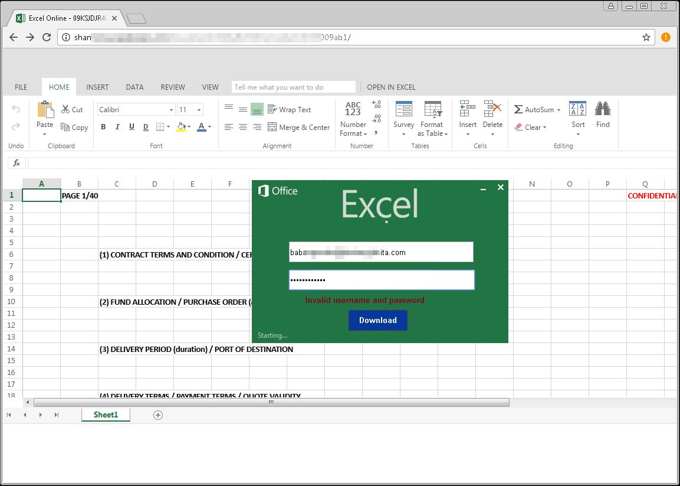
Task: Click the Copy icon
Action: tap(65, 127)
